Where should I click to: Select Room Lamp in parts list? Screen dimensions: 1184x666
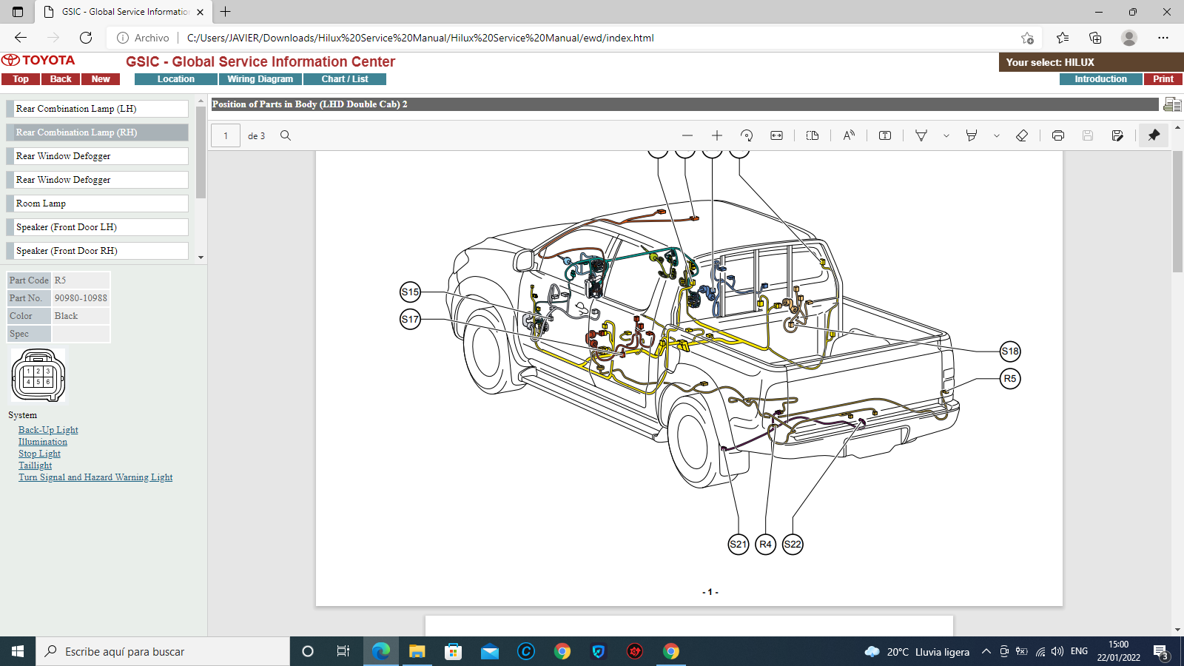[97, 203]
